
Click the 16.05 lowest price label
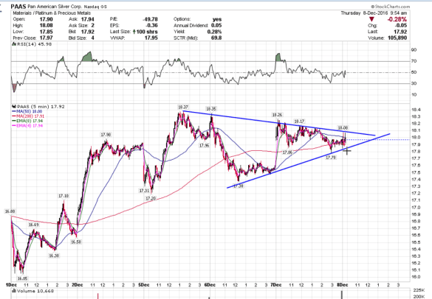[23, 278]
